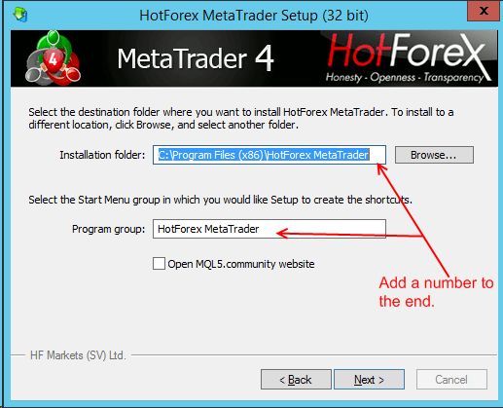This screenshot has height=408, width=503.
Task: Click the Honesty - Openness - Transparency tagline
Action: 405,77
